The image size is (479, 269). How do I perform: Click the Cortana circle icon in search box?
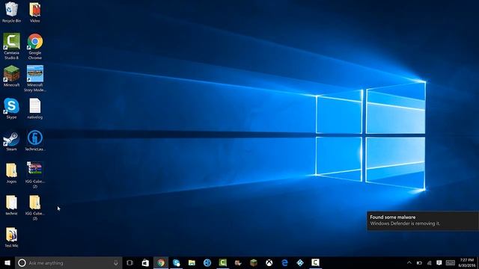click(x=22, y=262)
